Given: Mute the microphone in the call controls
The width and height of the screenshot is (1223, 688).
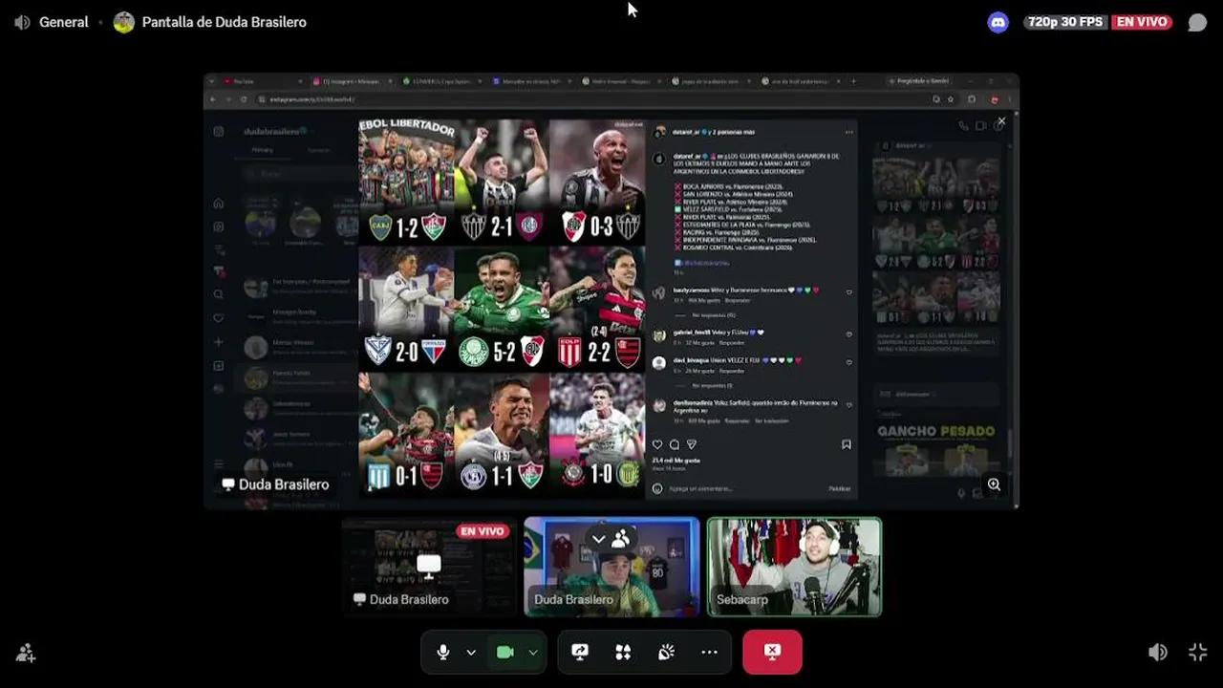Looking at the screenshot, I should [442, 652].
